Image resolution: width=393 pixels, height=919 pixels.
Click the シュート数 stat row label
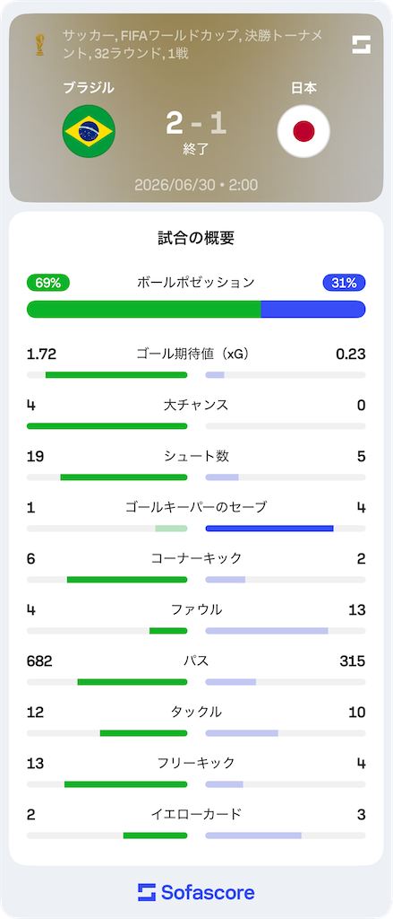click(x=196, y=456)
